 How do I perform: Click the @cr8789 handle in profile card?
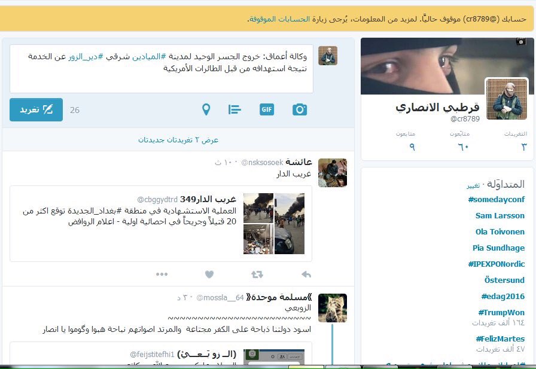465,119
